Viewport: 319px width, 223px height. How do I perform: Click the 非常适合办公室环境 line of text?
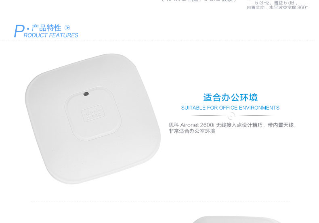click(192, 131)
